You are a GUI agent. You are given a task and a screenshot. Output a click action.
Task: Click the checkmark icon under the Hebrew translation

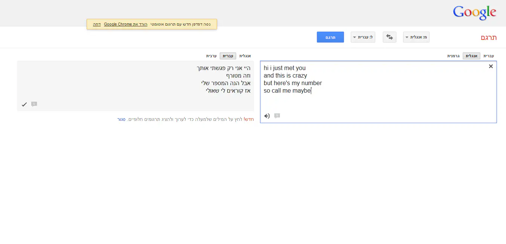[24, 104]
